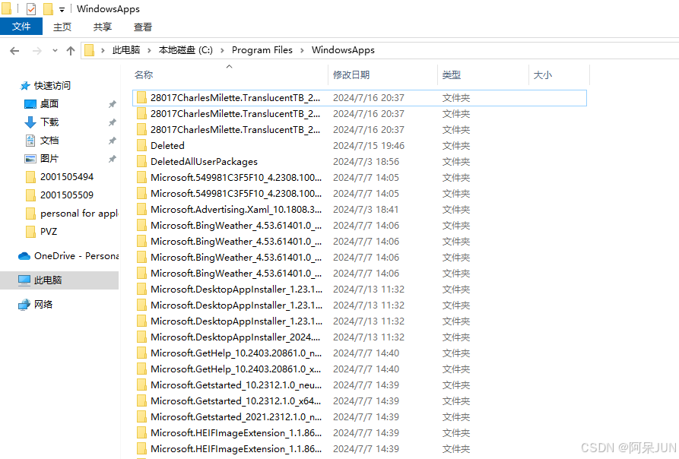The width and height of the screenshot is (679, 459).
Task: Open 图片 in quick access
Action: coord(49,158)
